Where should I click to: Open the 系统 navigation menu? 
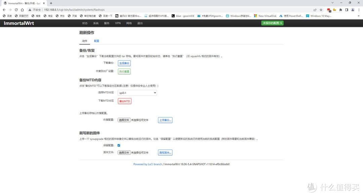95,23
